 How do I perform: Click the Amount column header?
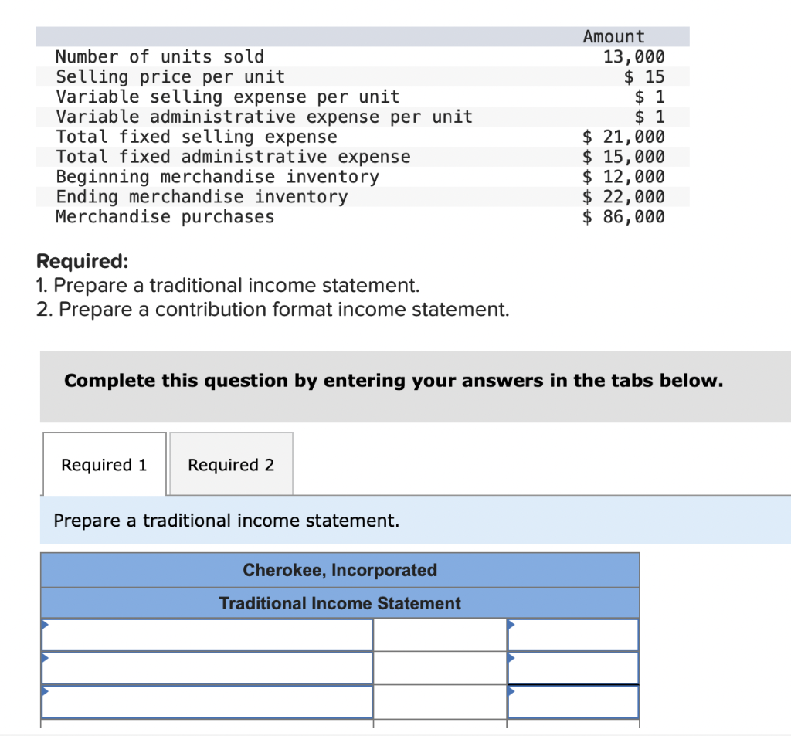pyautogui.click(x=613, y=36)
